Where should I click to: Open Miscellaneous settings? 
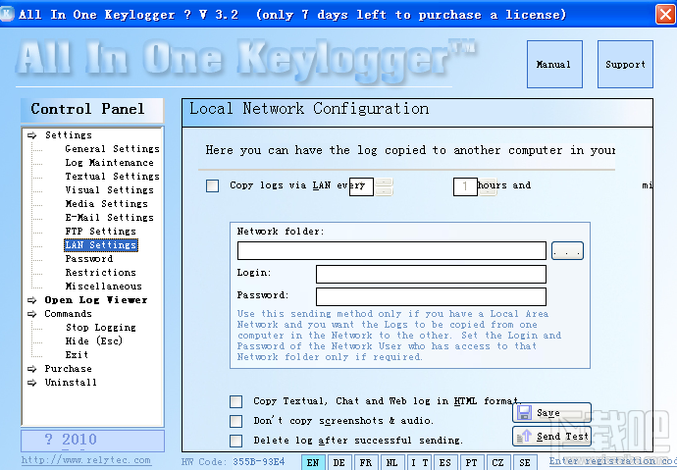pos(104,287)
